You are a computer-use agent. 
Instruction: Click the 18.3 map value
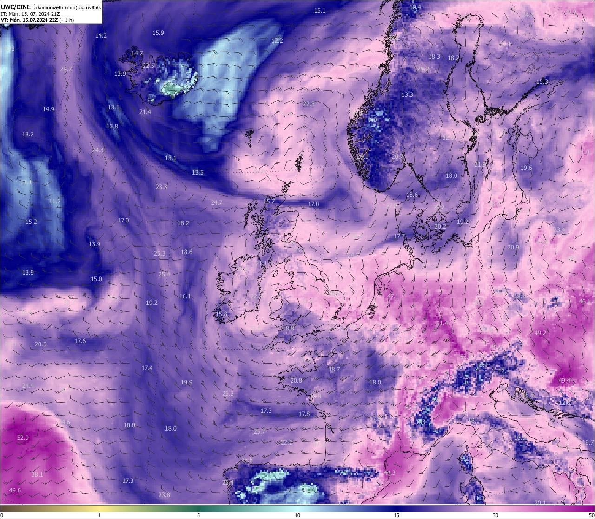tap(434, 56)
